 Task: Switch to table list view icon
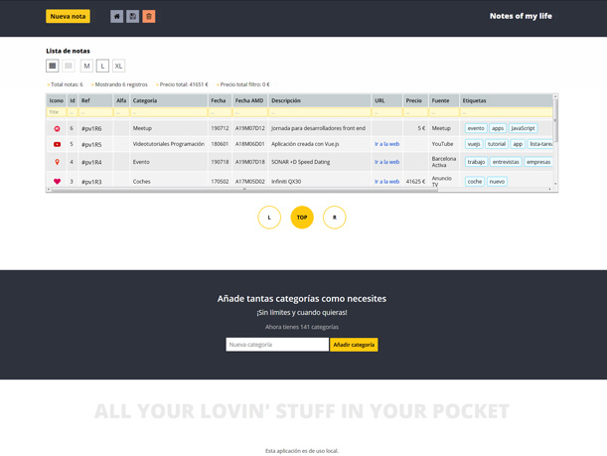point(53,66)
